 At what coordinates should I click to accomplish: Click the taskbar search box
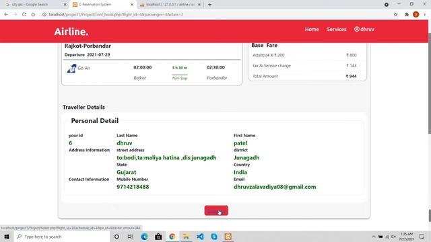coord(62,237)
